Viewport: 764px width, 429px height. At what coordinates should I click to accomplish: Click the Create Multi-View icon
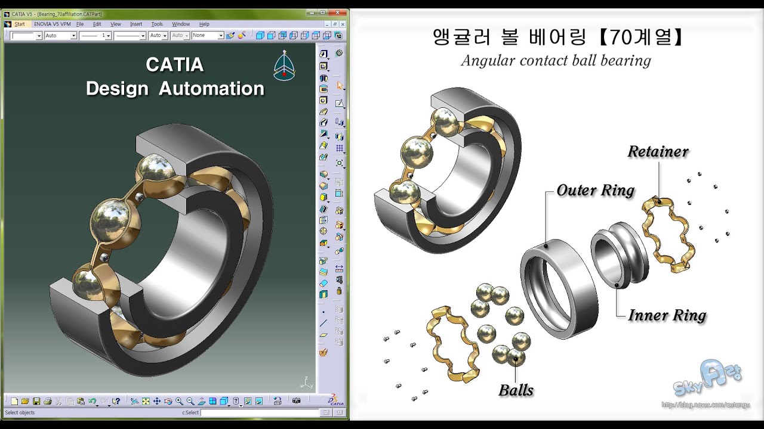[212, 401]
